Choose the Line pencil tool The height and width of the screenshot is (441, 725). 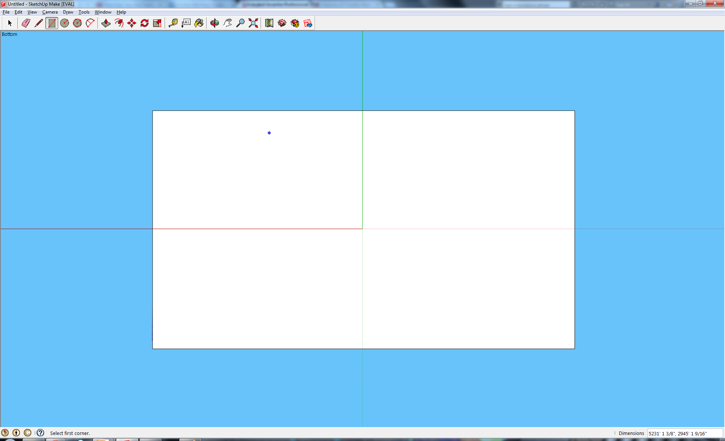pos(39,23)
